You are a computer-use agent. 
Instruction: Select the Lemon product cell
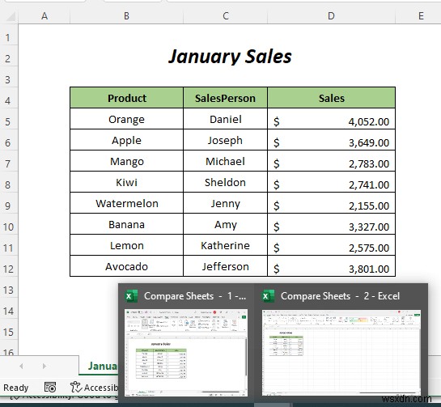126,245
